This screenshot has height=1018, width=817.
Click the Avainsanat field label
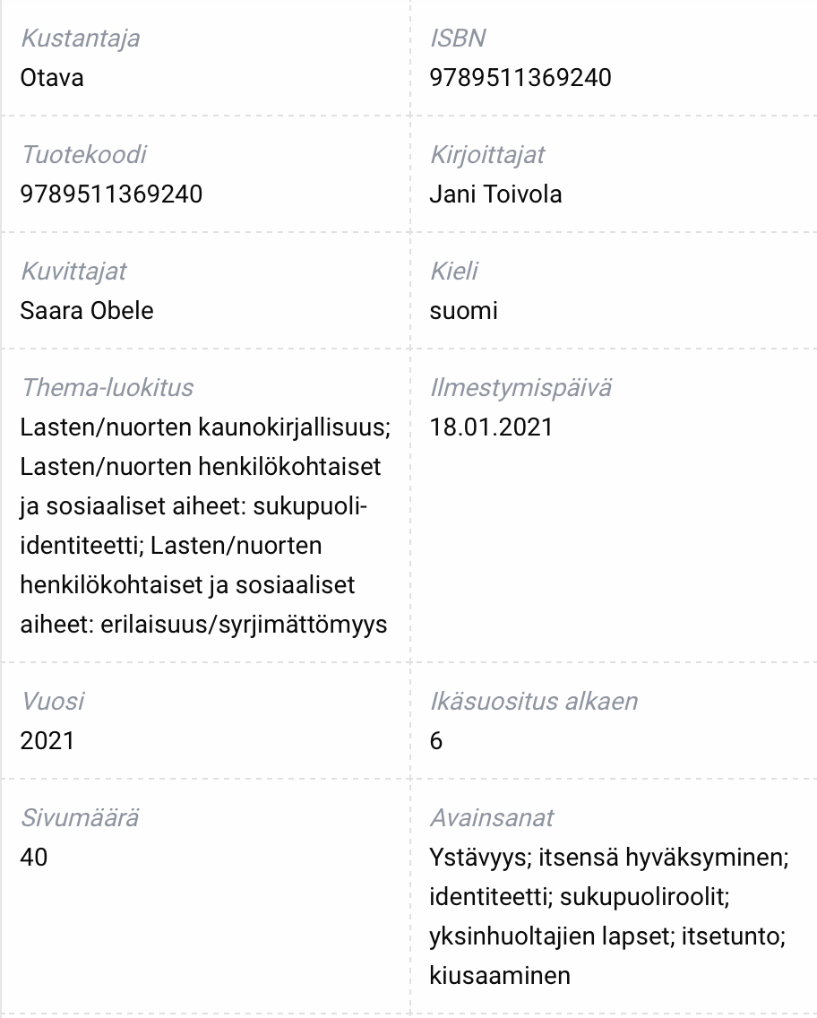coord(492,818)
